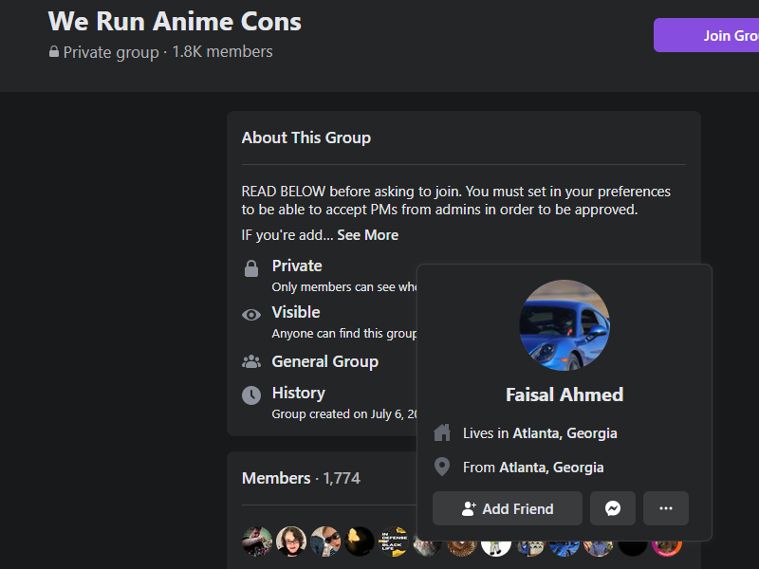The height and width of the screenshot is (569, 759).
Task: Open the member avatar with red glasses
Action: (x=291, y=541)
